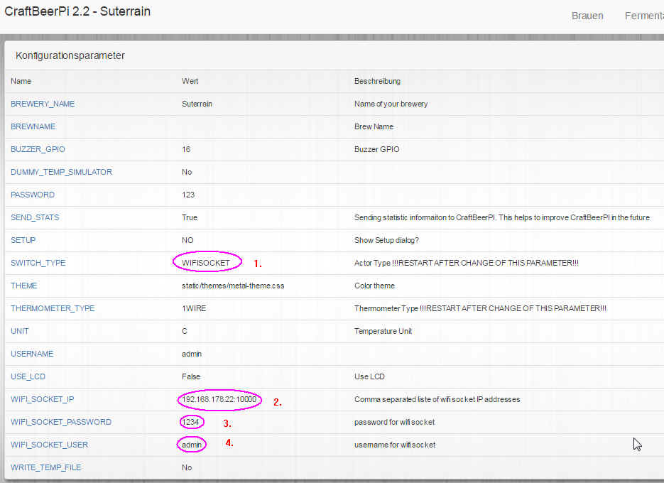This screenshot has width=664, height=483.
Task: Open the WIFI_SOCKET_IP parameter
Action: tap(42, 399)
